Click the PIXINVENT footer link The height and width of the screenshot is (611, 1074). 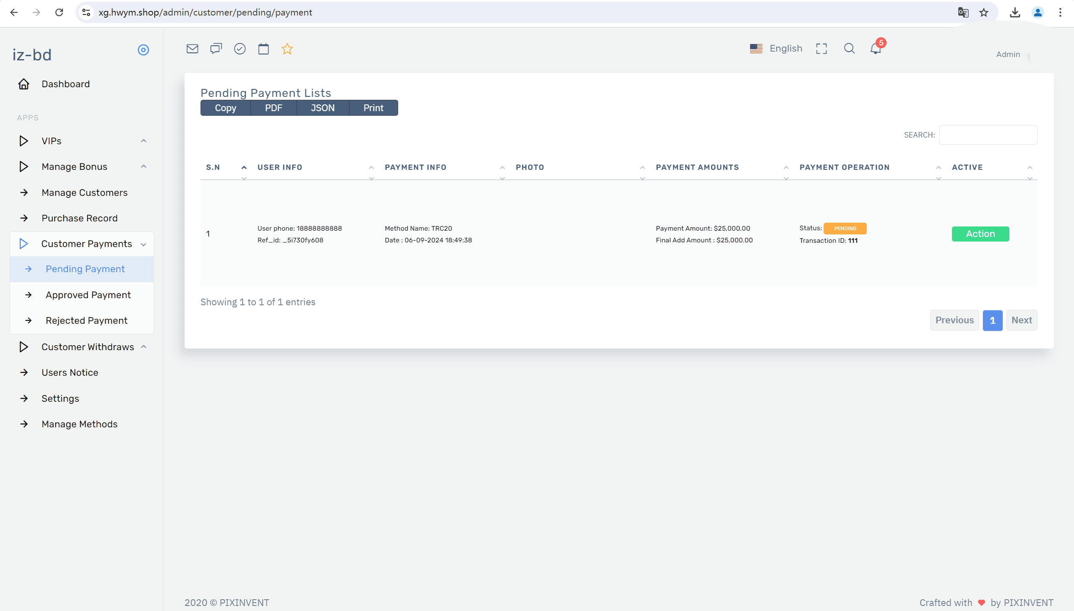[x=1028, y=603]
